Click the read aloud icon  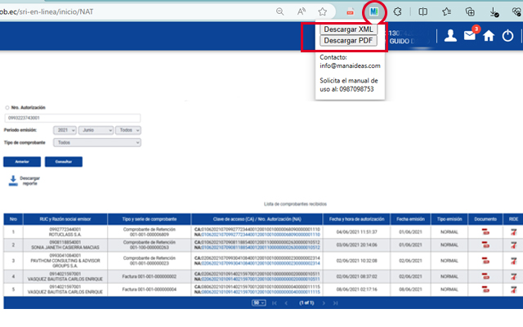[302, 12]
